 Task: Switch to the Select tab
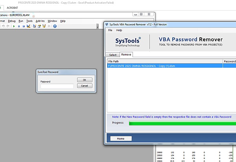coord(113,55)
